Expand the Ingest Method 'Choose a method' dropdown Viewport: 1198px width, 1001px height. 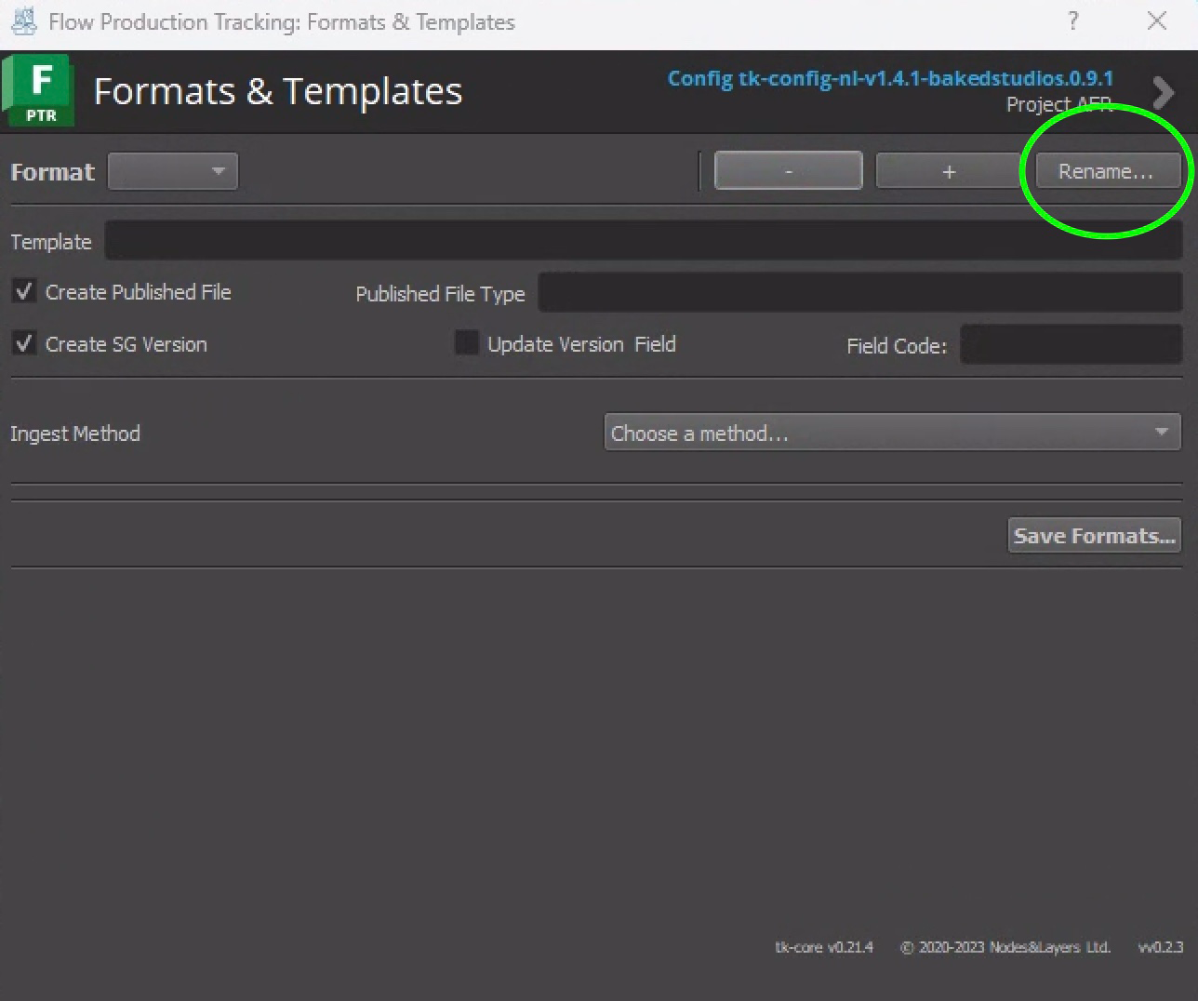(x=892, y=433)
